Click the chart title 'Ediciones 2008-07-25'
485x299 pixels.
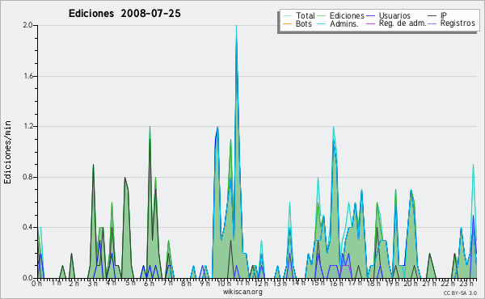coord(124,14)
